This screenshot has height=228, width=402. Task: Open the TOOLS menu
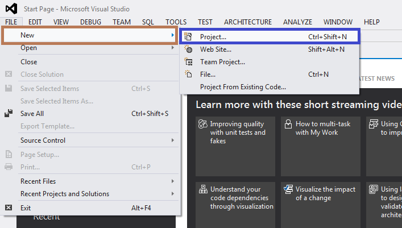(x=176, y=22)
